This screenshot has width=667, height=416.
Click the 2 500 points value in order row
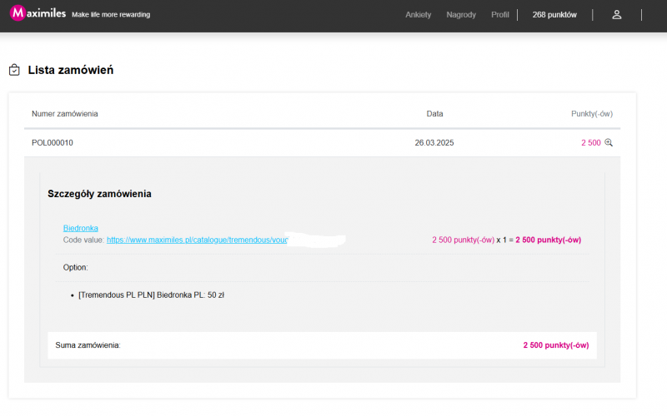(x=590, y=143)
